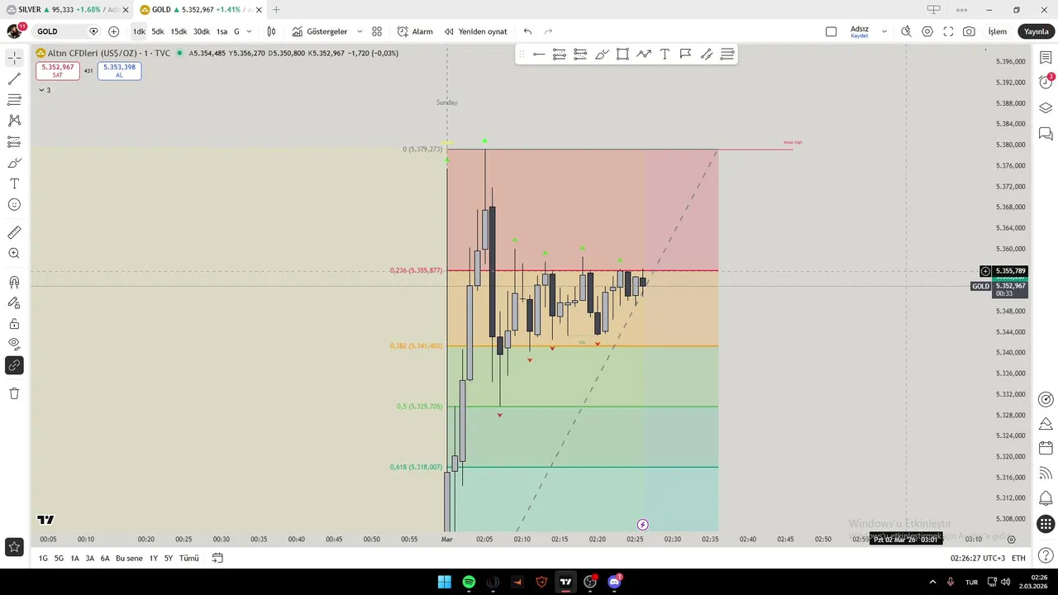This screenshot has height=595, width=1058.
Task: Open chats panel in right sidebar
Action: click(x=1046, y=133)
